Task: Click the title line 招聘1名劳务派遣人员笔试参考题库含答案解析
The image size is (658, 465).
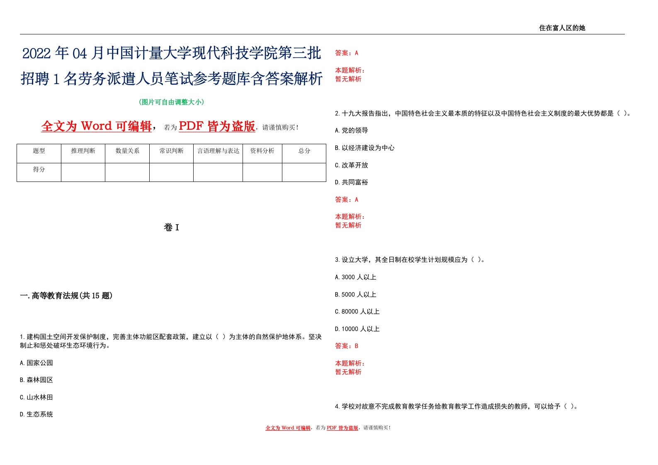Action: pos(172,78)
